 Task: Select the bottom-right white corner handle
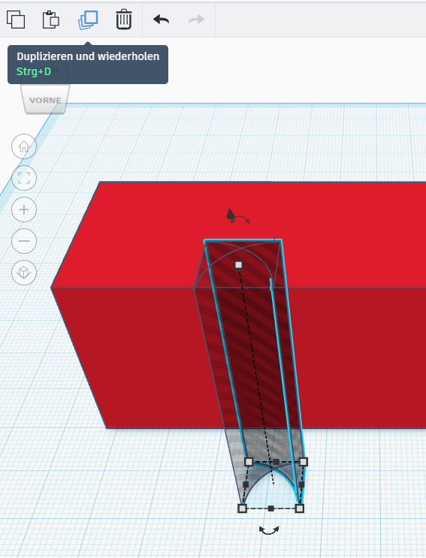point(300,508)
